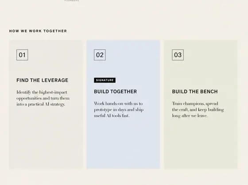Click the words 'long after we leave'
Image resolution: width=248 pixels, height=185 pixels.
(190, 116)
